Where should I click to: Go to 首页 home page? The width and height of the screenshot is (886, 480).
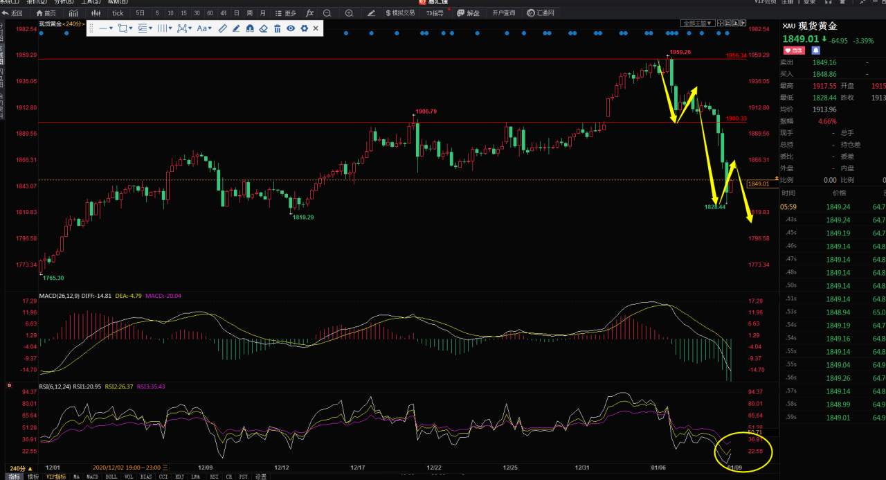click(x=46, y=13)
